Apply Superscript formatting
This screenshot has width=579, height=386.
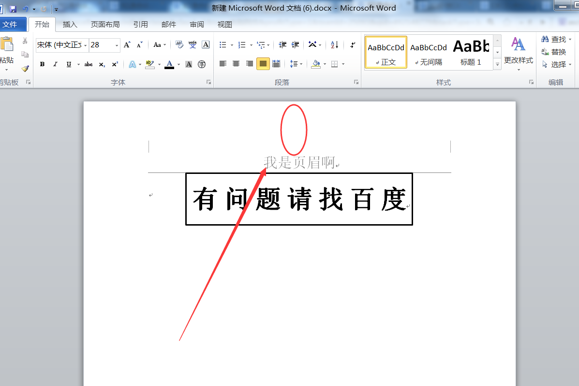pos(115,65)
